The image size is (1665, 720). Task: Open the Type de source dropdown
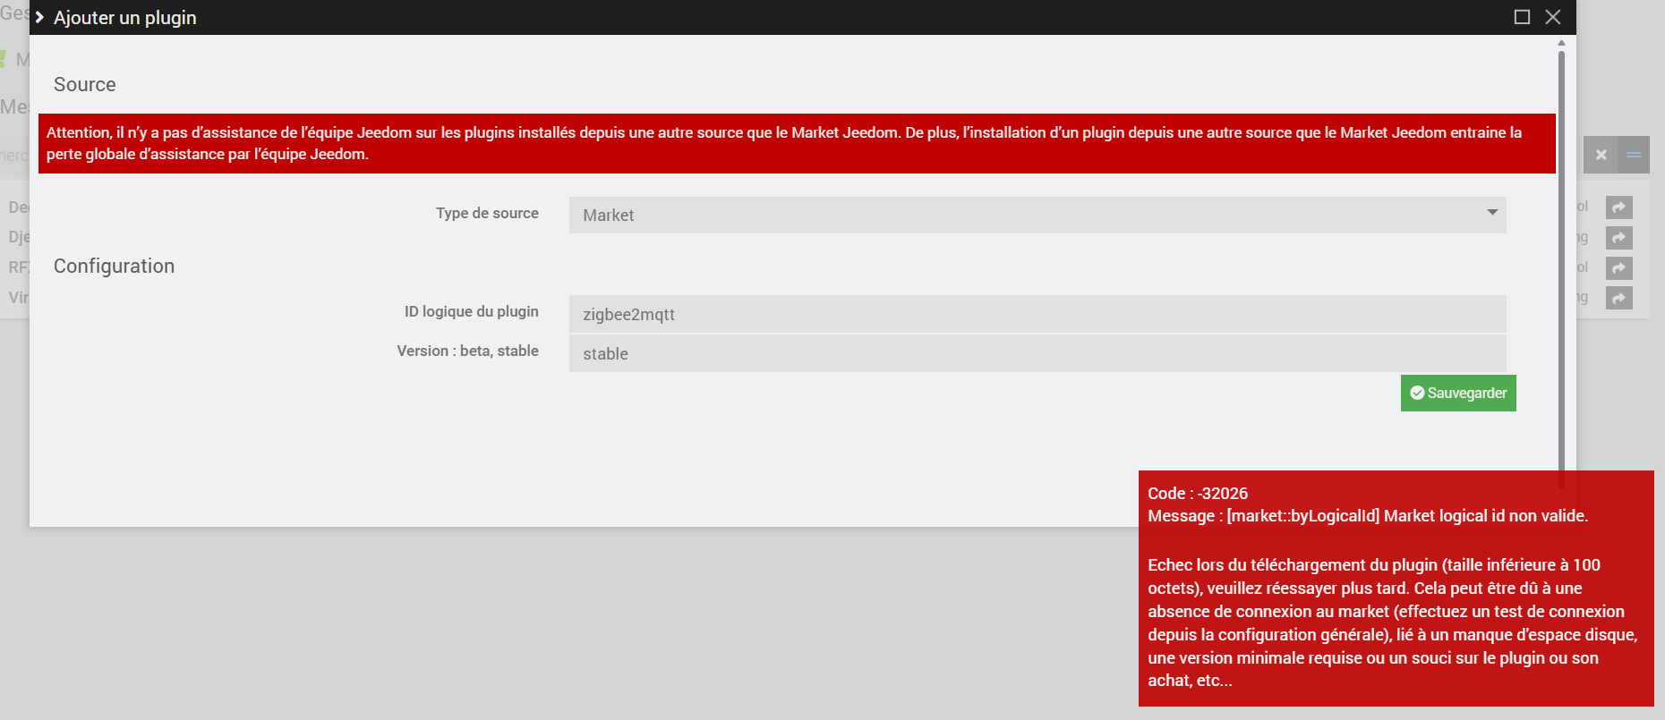pyautogui.click(x=1037, y=215)
